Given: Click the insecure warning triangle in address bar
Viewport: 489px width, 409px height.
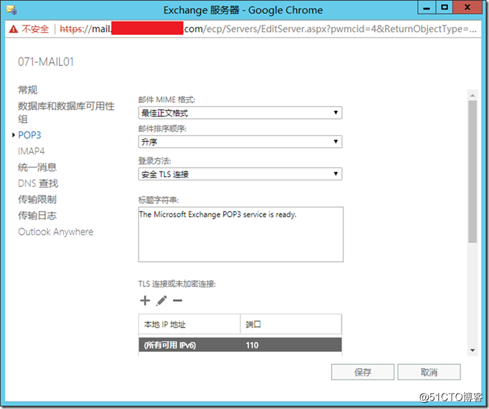Looking at the screenshot, I should click(14, 29).
